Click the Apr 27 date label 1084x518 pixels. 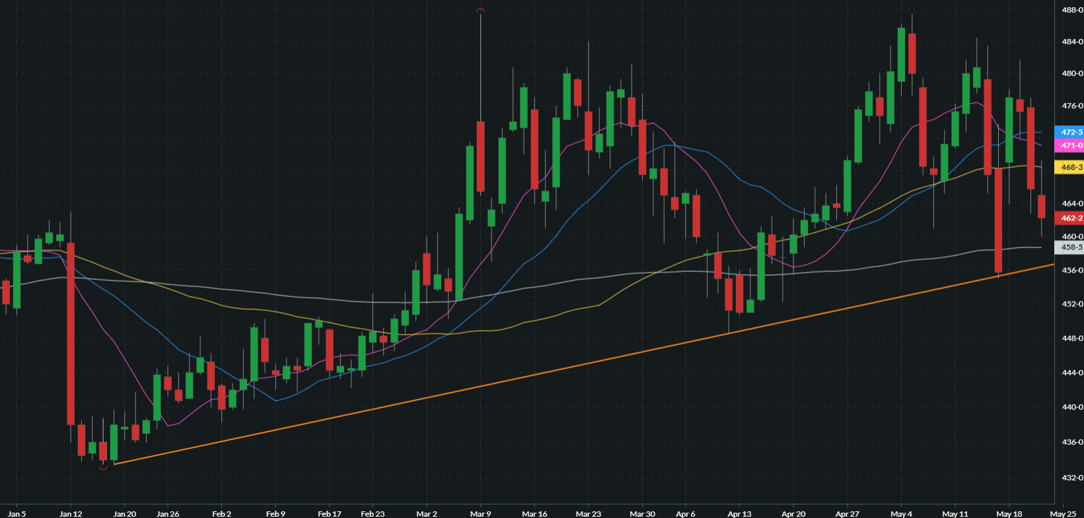847,513
